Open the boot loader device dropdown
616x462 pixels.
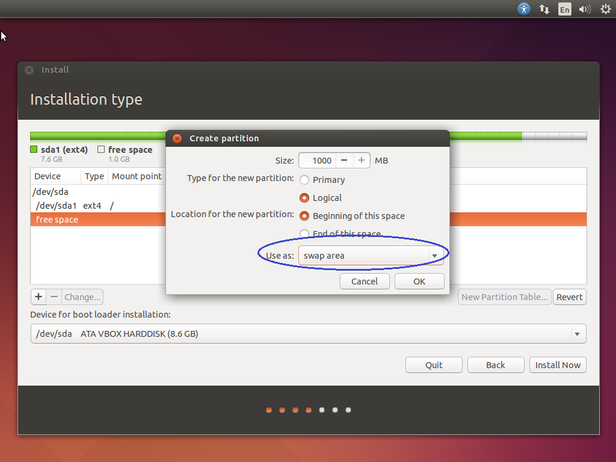click(x=576, y=333)
